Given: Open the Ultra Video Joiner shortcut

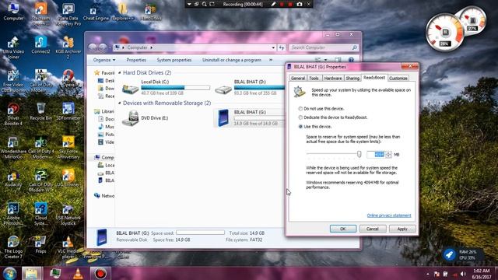Looking at the screenshot, I should (13, 47).
